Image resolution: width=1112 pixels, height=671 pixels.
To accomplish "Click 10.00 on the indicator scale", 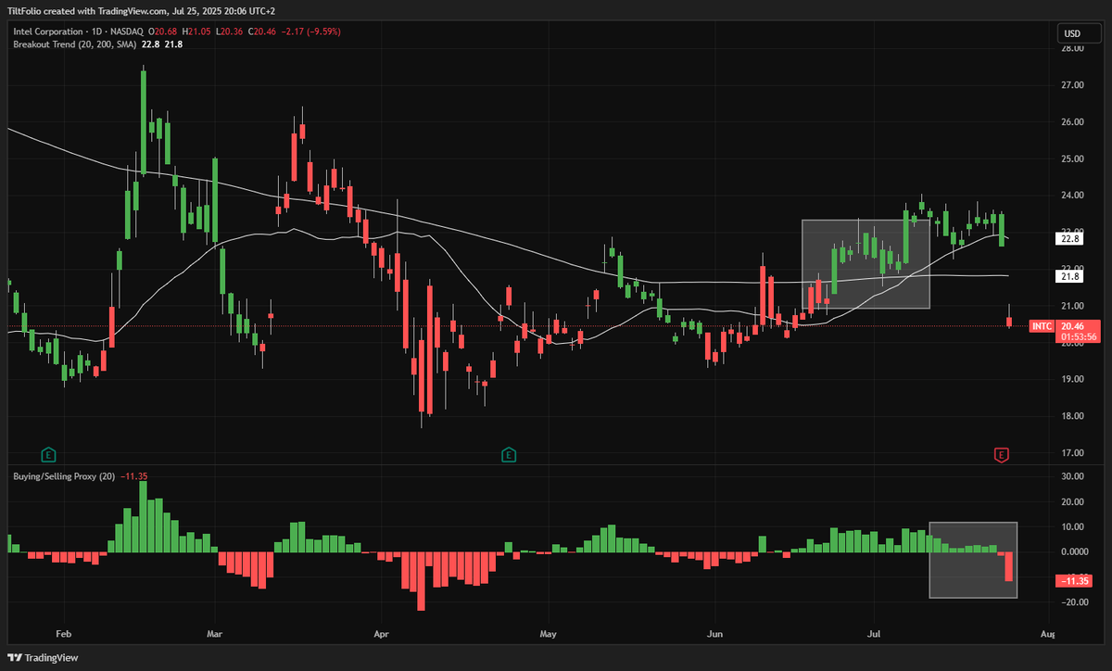I will pos(1073,526).
